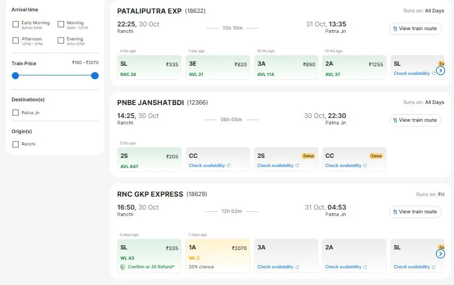
Task: Click route icon in PNBE Janshatbdi button
Action: [395, 120]
